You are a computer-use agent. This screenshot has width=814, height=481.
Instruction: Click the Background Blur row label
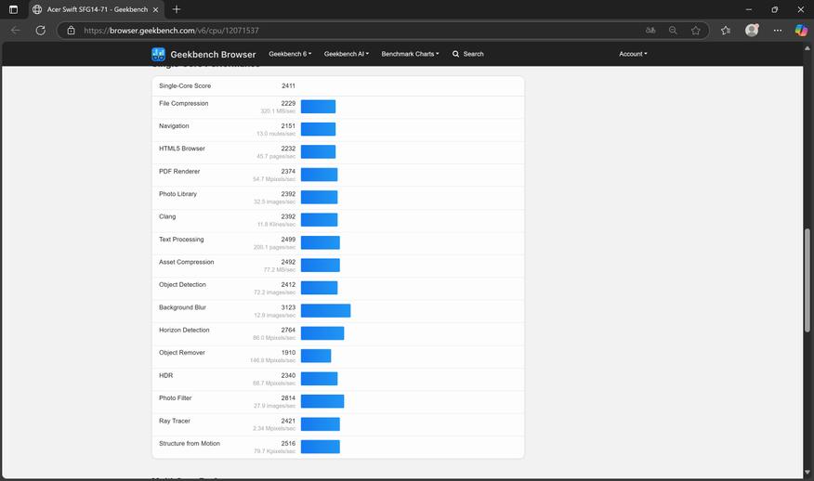coord(182,307)
